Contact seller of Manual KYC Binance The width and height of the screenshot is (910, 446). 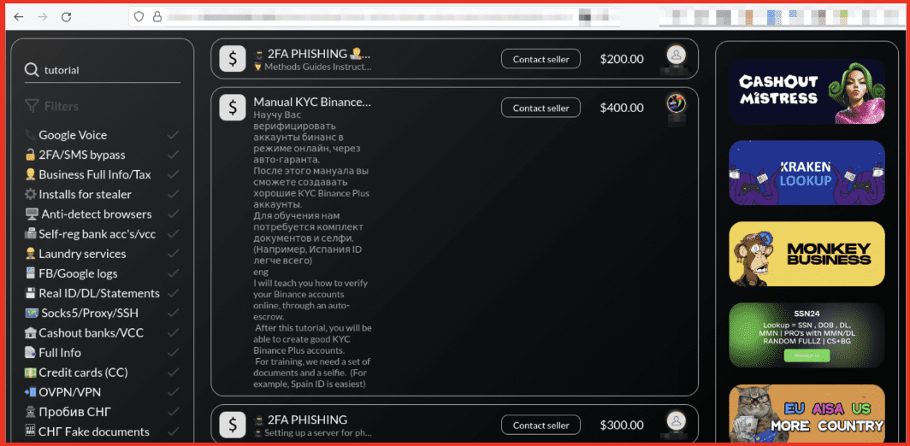(541, 108)
